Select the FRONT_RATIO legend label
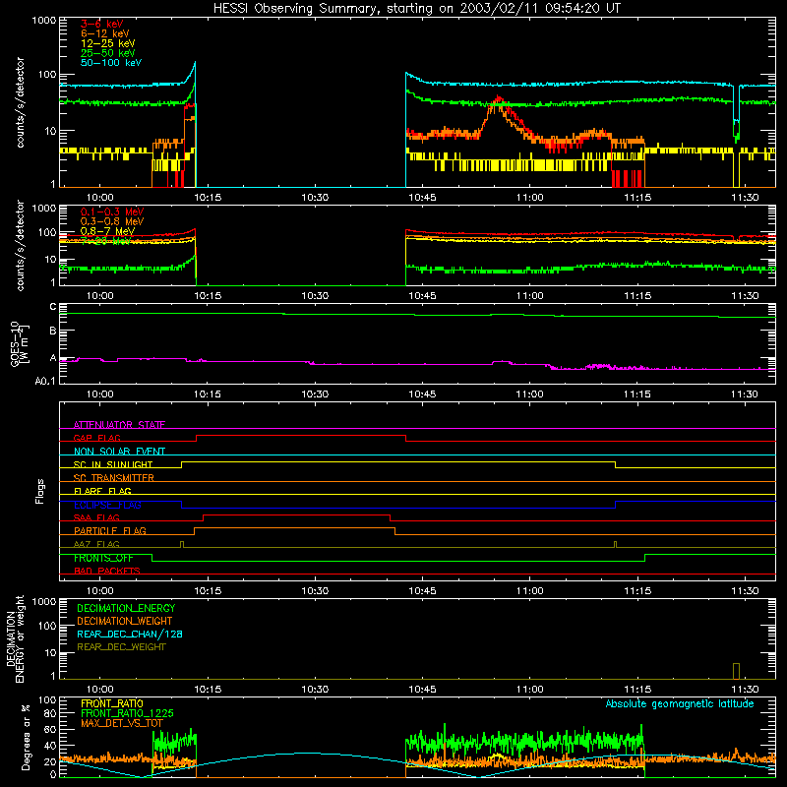The image size is (787, 787). (x=112, y=703)
